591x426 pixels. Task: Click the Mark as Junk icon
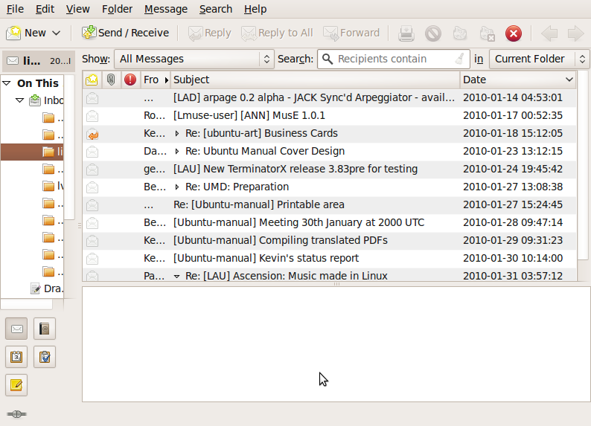(x=433, y=33)
